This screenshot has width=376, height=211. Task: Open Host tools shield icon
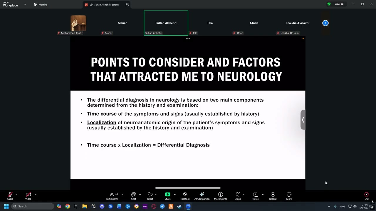coord(185,196)
